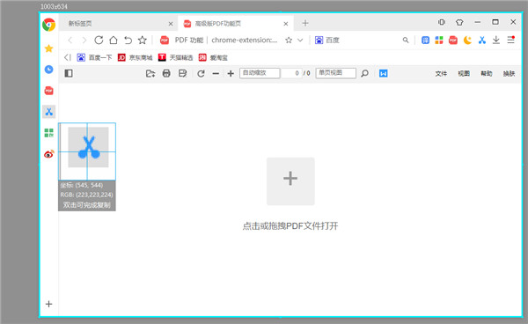Zoom out with the minus icon
The image size is (528, 324).
pyautogui.click(x=216, y=73)
